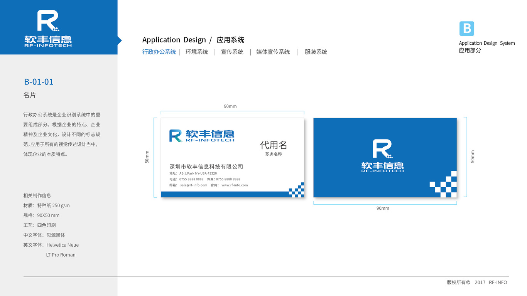Screen dimensions: 527x296
Task: Click checkered pattern on front card corner
Action: pos(296,190)
